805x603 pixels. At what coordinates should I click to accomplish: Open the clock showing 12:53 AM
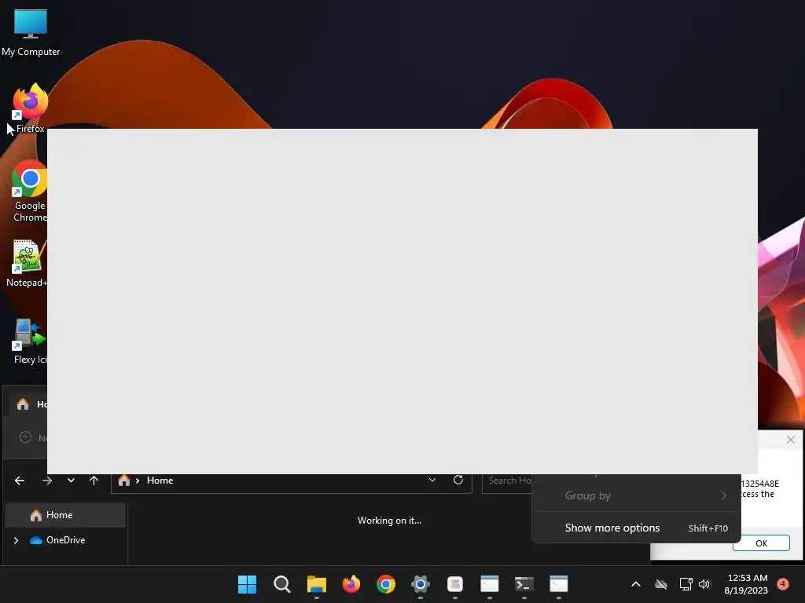[x=747, y=584]
